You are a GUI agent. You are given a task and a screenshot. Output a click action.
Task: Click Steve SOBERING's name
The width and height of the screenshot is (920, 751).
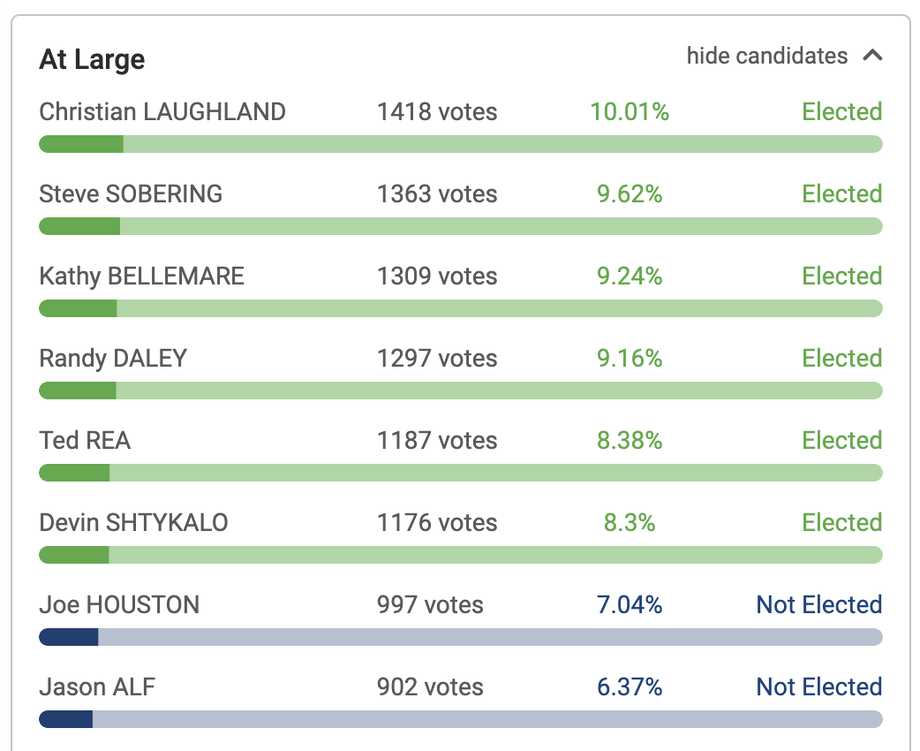(x=131, y=194)
